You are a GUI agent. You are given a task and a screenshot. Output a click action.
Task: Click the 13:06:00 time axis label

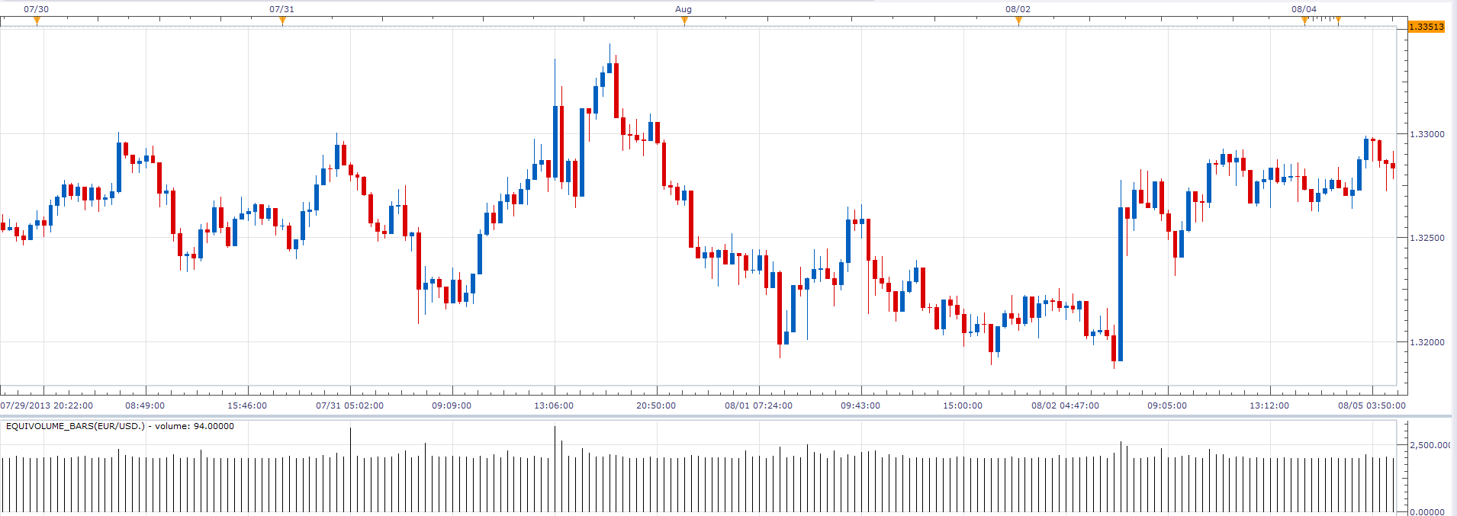pos(554,405)
